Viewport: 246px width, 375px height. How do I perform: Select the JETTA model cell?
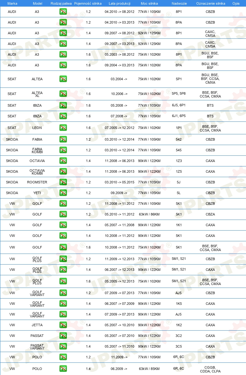tap(37, 325)
